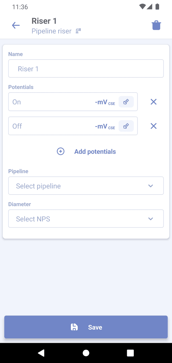The height and width of the screenshot is (363, 172).
Task: Remove the Off potential row
Action: tap(153, 126)
